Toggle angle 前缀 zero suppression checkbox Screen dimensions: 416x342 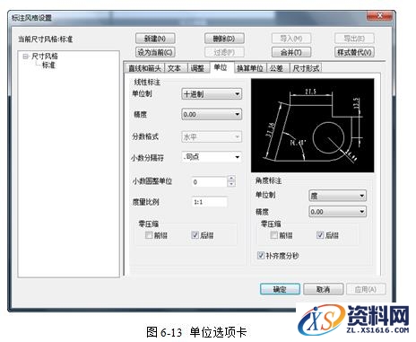click(x=273, y=235)
